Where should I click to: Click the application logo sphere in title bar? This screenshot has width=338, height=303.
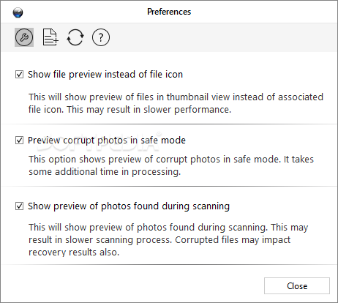tap(18, 12)
